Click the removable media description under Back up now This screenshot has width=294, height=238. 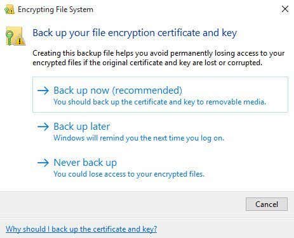point(160,102)
